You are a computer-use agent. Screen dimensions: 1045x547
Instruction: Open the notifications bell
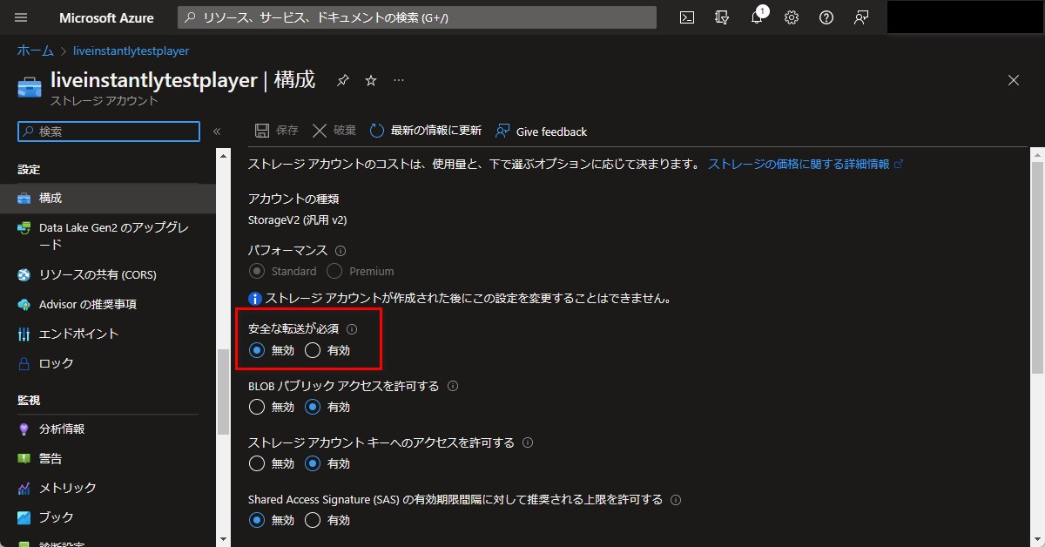[756, 17]
